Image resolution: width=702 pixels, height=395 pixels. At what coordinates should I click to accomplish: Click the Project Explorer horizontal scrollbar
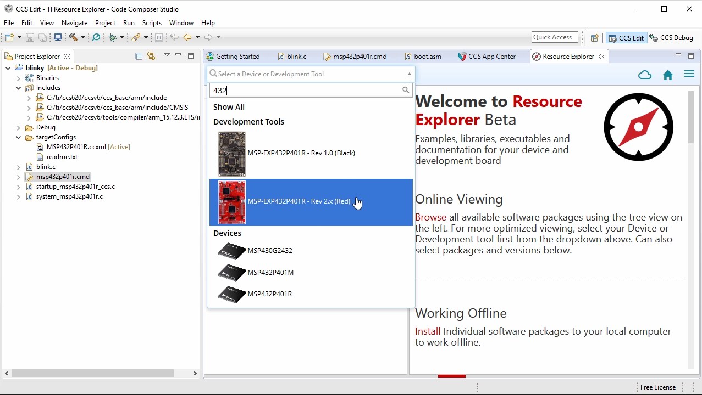pos(92,373)
